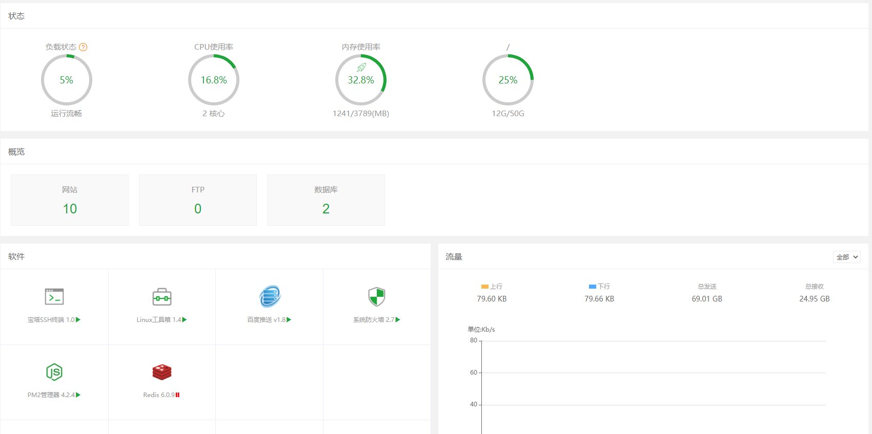This screenshot has width=872, height=434.
Task: Click the 25% disk usage gauge
Action: 508,80
